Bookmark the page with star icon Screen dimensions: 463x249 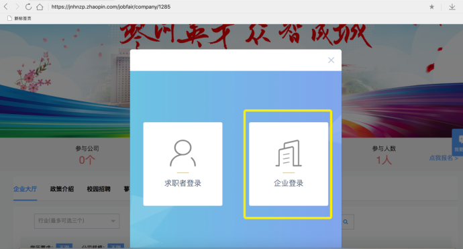(431, 7)
